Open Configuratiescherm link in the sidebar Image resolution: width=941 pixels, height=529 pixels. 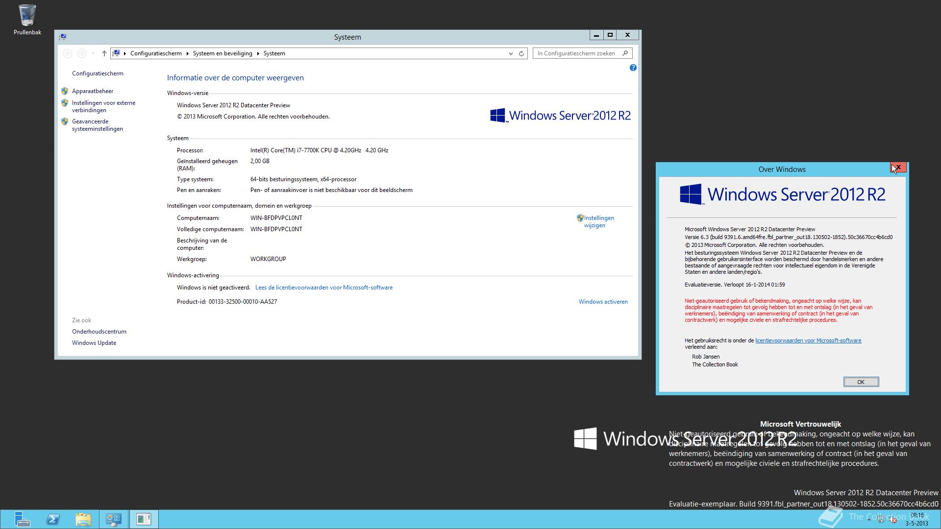[98, 73]
